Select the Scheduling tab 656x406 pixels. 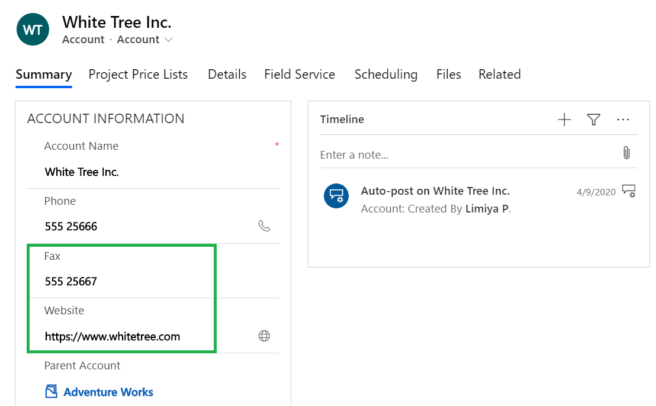point(386,75)
